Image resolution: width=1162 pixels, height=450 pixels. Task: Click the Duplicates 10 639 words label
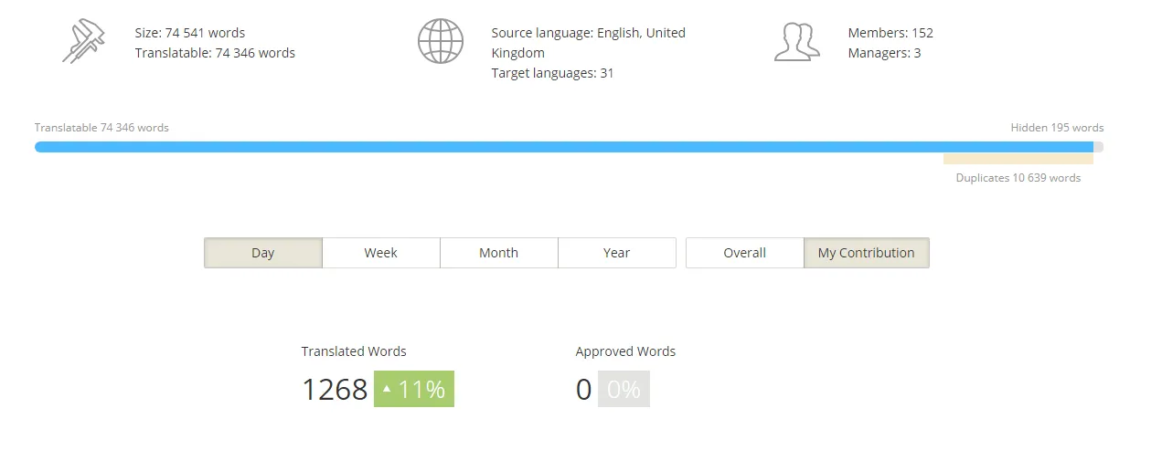1018,178
